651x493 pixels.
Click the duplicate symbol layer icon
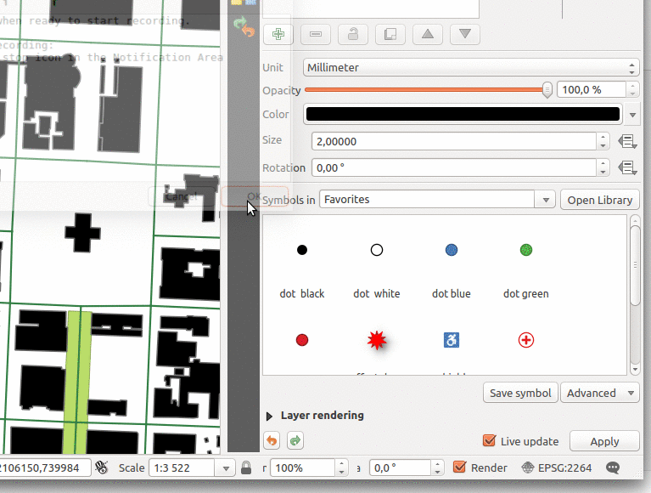[390, 34]
